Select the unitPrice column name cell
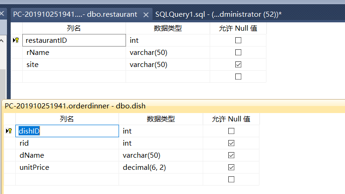345x194 pixels. point(67,167)
